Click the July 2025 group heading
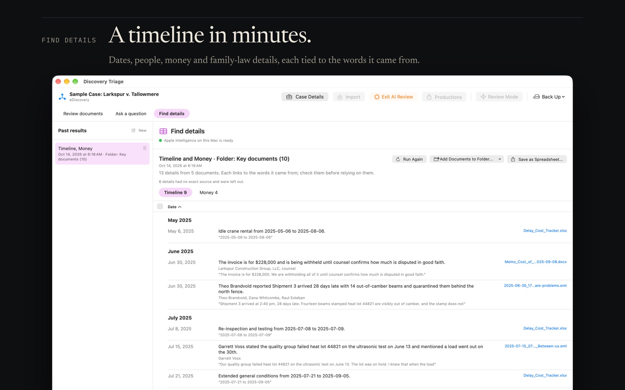This screenshot has height=390, width=625. click(180, 318)
